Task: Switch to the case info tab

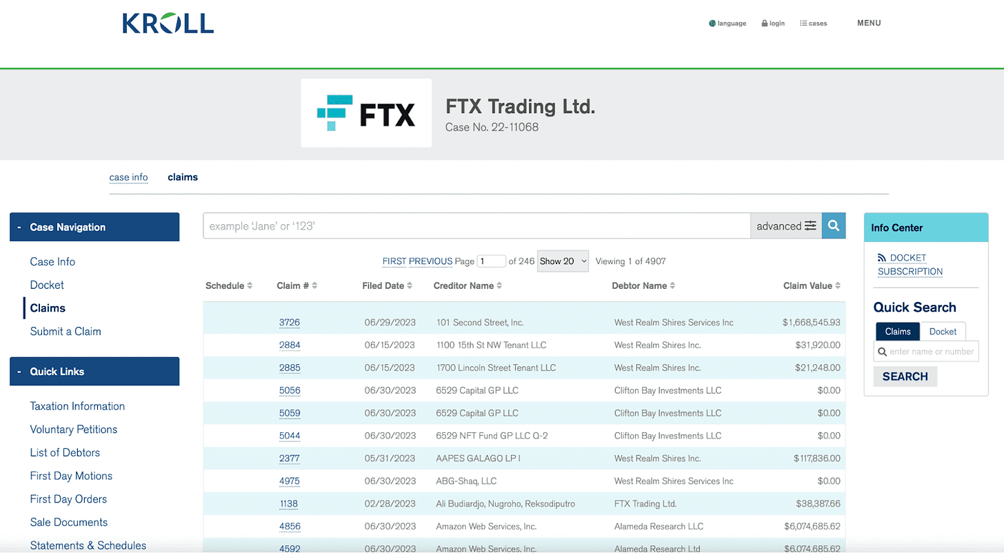Action: tap(128, 177)
